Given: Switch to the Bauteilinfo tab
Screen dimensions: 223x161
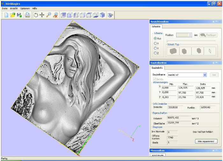Looking at the screenshot, I should click(157, 68).
